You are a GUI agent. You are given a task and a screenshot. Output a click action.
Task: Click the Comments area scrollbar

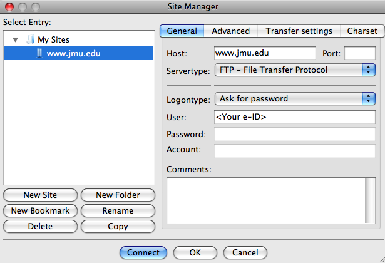click(x=370, y=200)
